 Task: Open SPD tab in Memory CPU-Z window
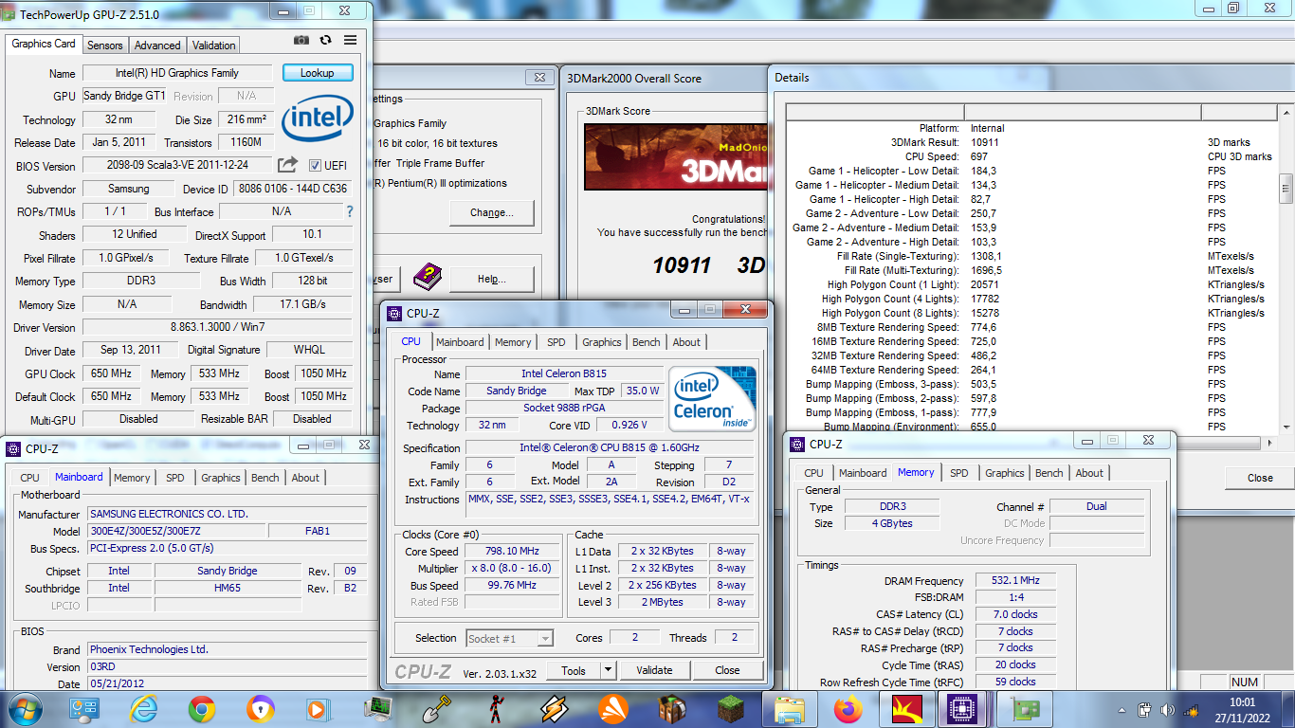(959, 473)
